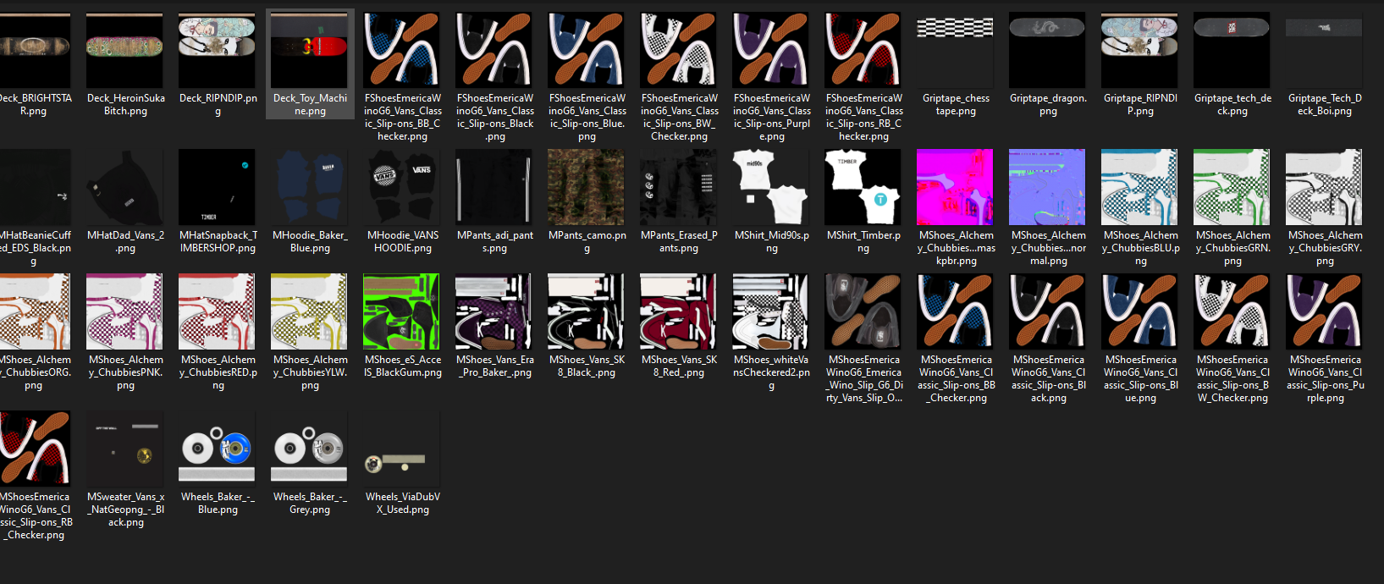Viewport: 1384px width, 584px height.
Task: Select FShoes Slip-ons RB_Checker thumbnail
Action: pyautogui.click(x=863, y=51)
